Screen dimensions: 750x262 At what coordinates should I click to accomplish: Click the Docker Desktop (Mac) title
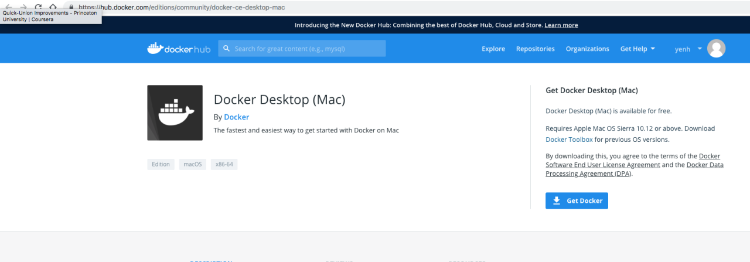pyautogui.click(x=279, y=99)
